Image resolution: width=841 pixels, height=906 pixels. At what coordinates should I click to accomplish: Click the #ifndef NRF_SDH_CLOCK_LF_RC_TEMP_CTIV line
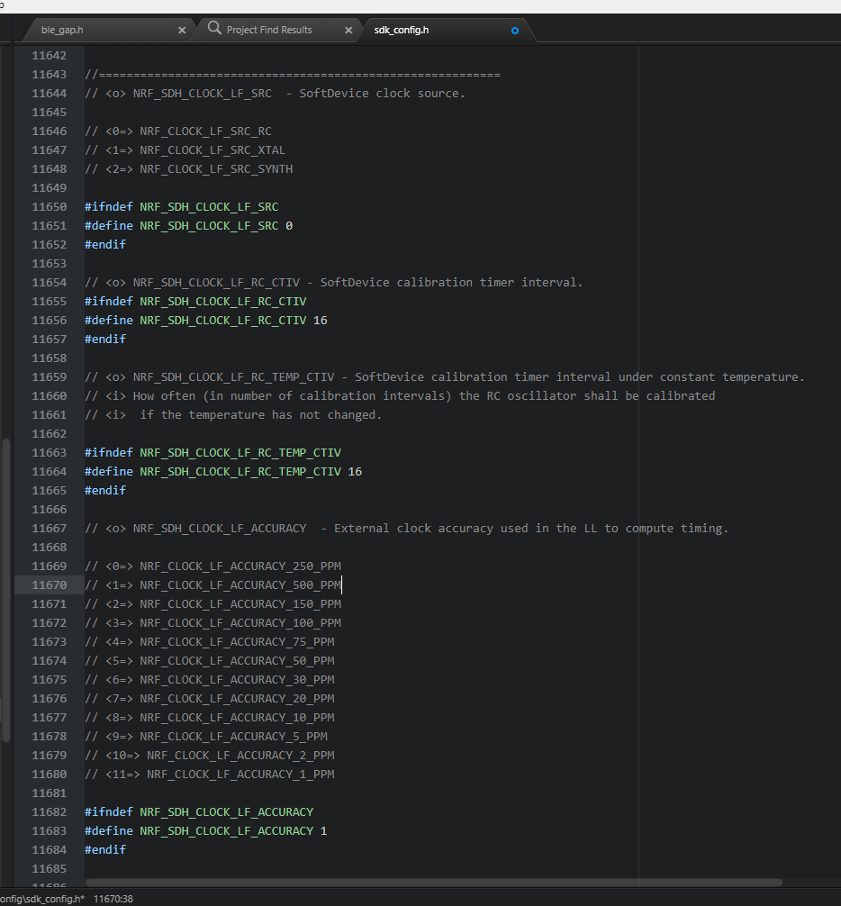213,453
